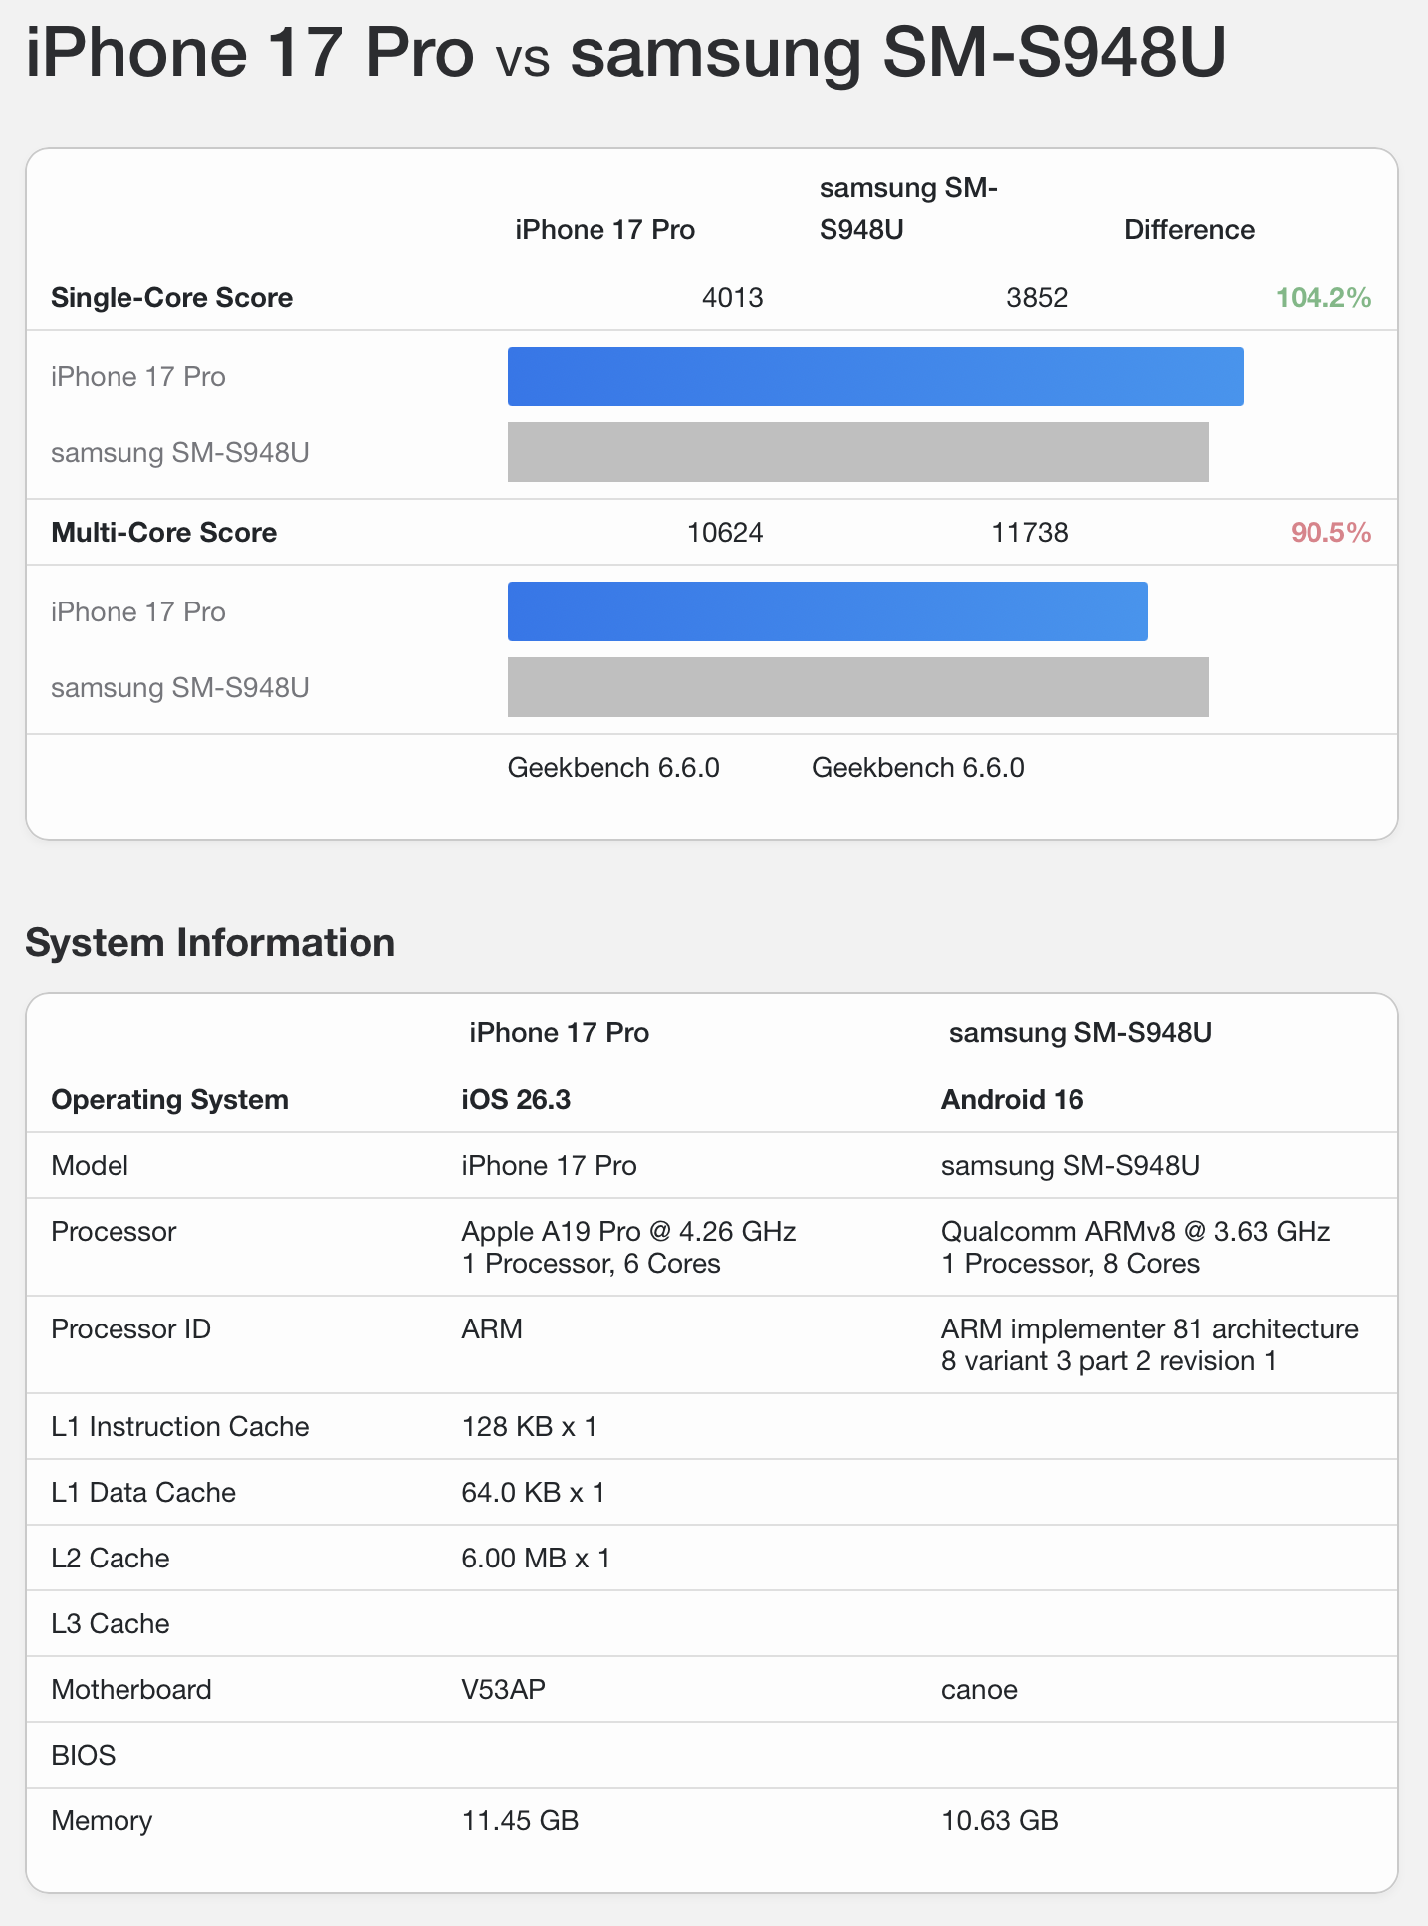Click the Apple A19 Pro @ 4.26 GHz text
This screenshot has height=1926, width=1428.
pos(628,1232)
